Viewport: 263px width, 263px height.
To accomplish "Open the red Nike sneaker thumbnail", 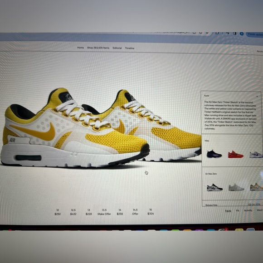I will (x=235, y=154).
